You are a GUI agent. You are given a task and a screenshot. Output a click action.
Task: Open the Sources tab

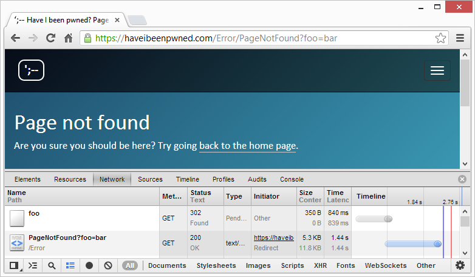150,179
